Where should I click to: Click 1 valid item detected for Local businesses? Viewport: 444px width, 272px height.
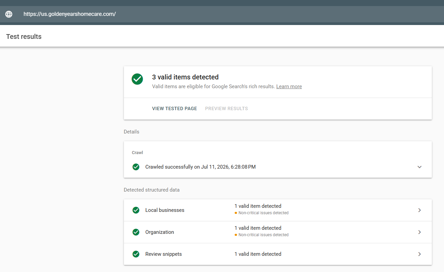(x=258, y=206)
